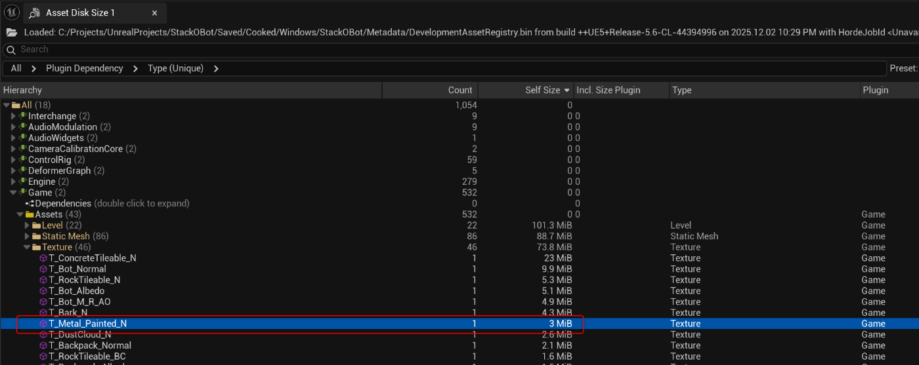Image resolution: width=919 pixels, height=365 pixels.
Task: Click the ControlRig plugin icon
Action: tap(23, 160)
